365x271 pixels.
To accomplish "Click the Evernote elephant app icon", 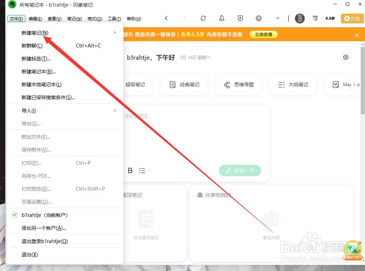I will click(x=12, y=5).
